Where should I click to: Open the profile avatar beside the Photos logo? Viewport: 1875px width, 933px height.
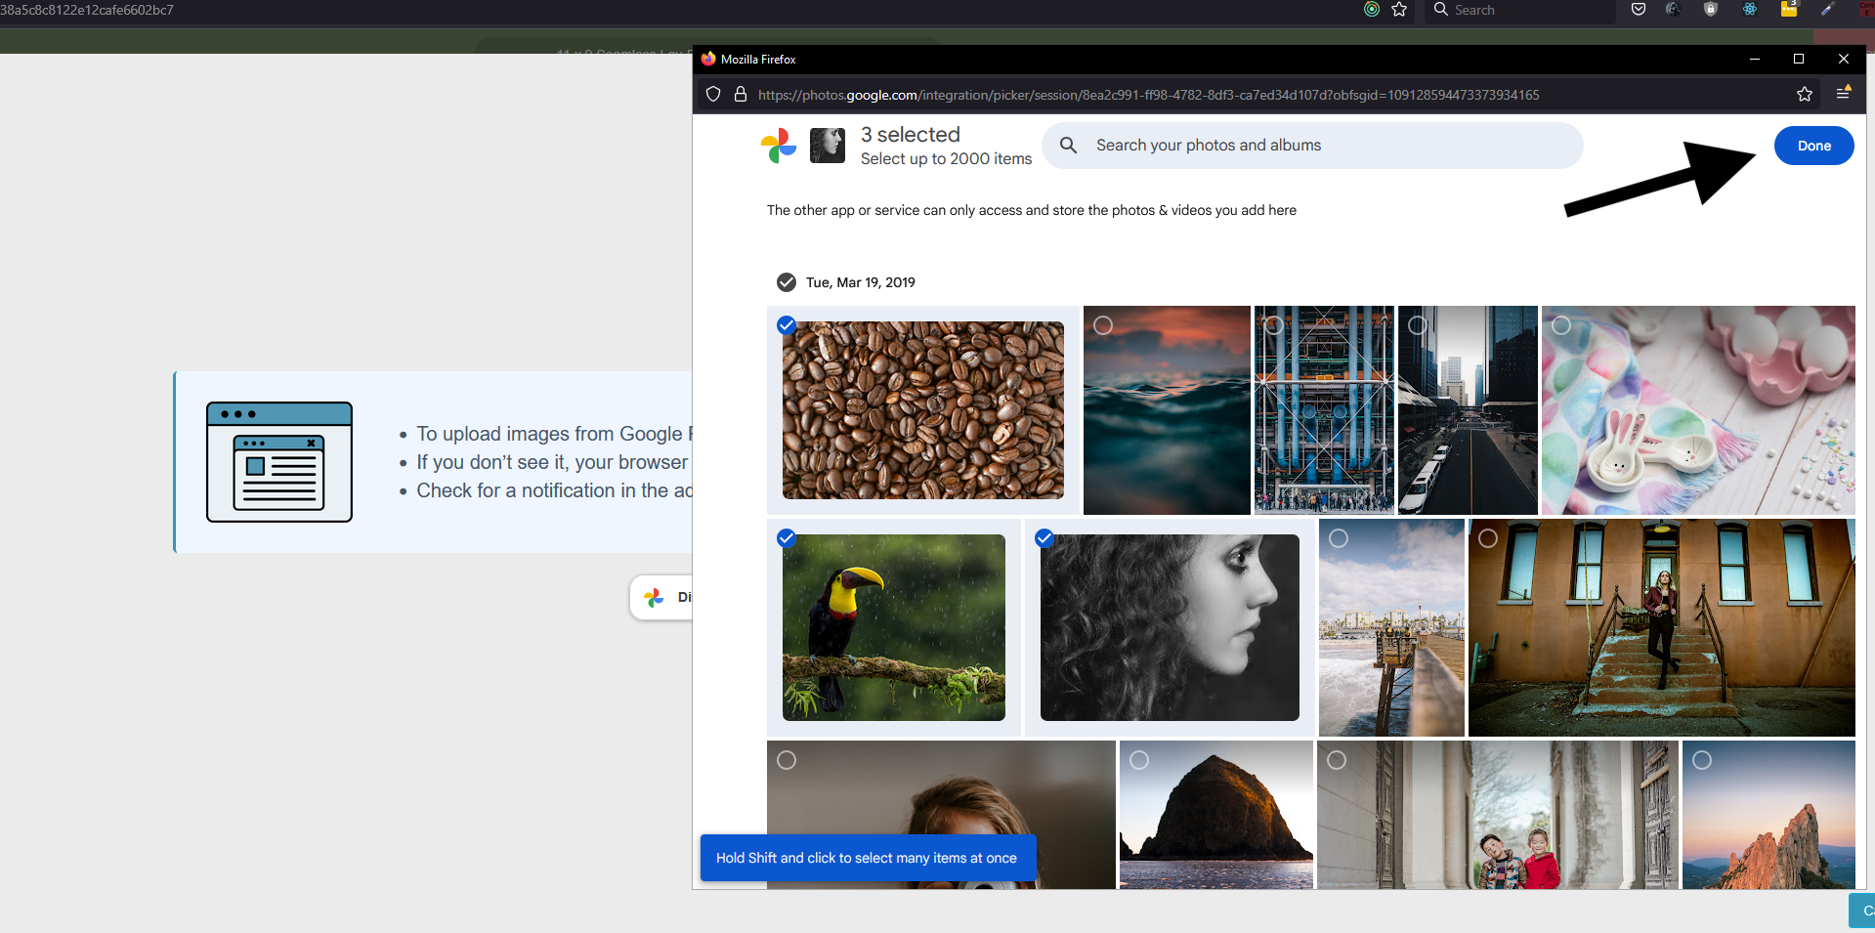tap(827, 145)
